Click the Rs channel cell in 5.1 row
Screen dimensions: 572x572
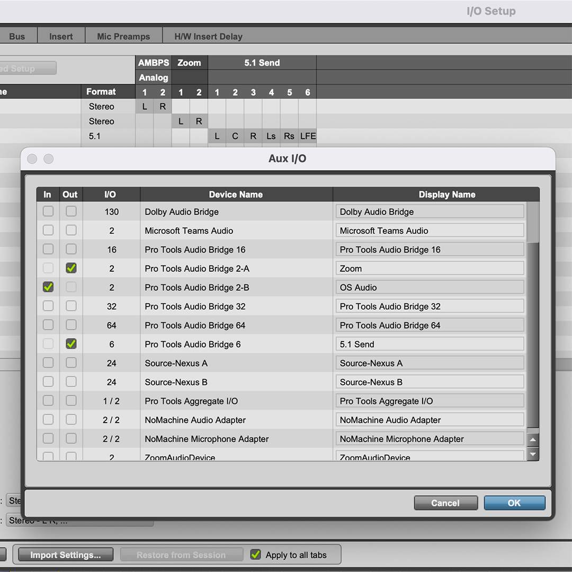(289, 136)
